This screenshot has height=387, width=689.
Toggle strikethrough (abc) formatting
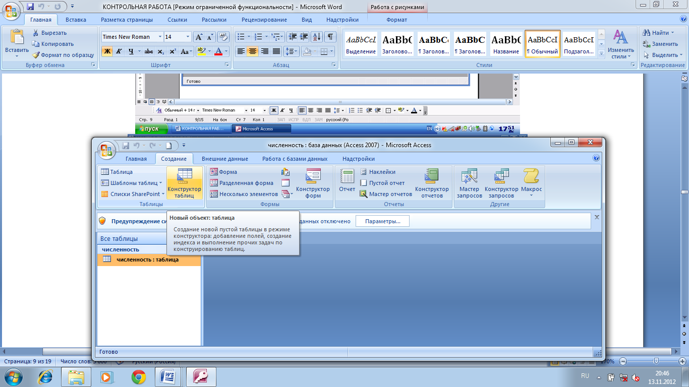(x=148, y=51)
